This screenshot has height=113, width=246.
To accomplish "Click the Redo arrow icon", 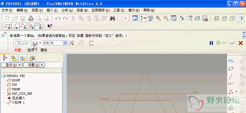I will coord(66,19).
